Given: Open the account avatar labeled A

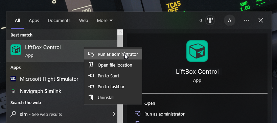Looking at the screenshot, I should (x=229, y=21).
